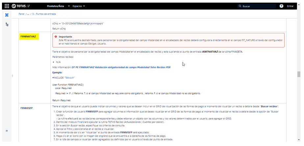Click the 'Parámetros recibos:' text
Screen dimensions: 304x146
point(63,57)
